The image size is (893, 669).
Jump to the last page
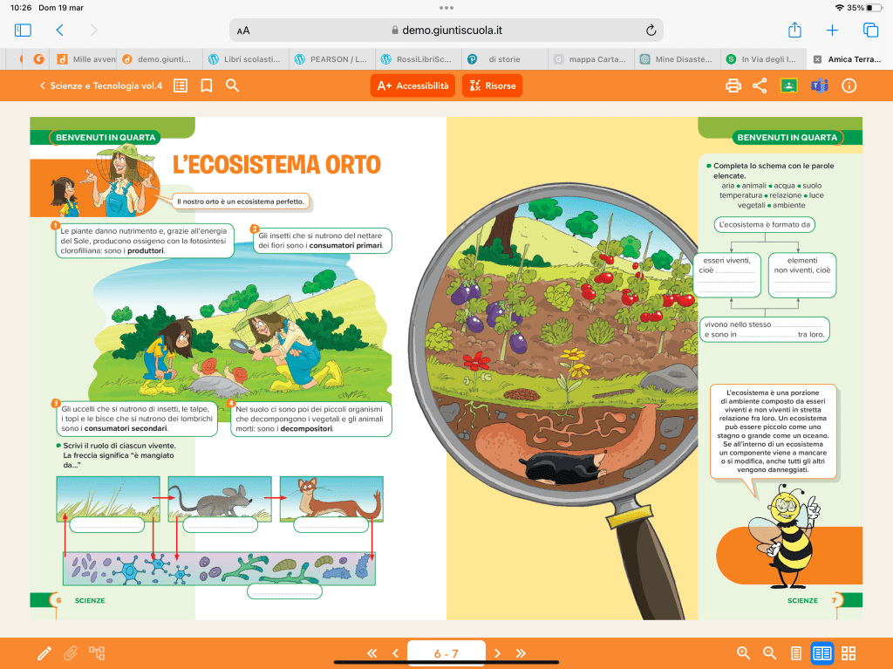[x=521, y=652]
